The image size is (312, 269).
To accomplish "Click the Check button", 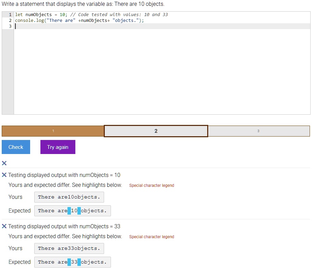I will point(16,147).
